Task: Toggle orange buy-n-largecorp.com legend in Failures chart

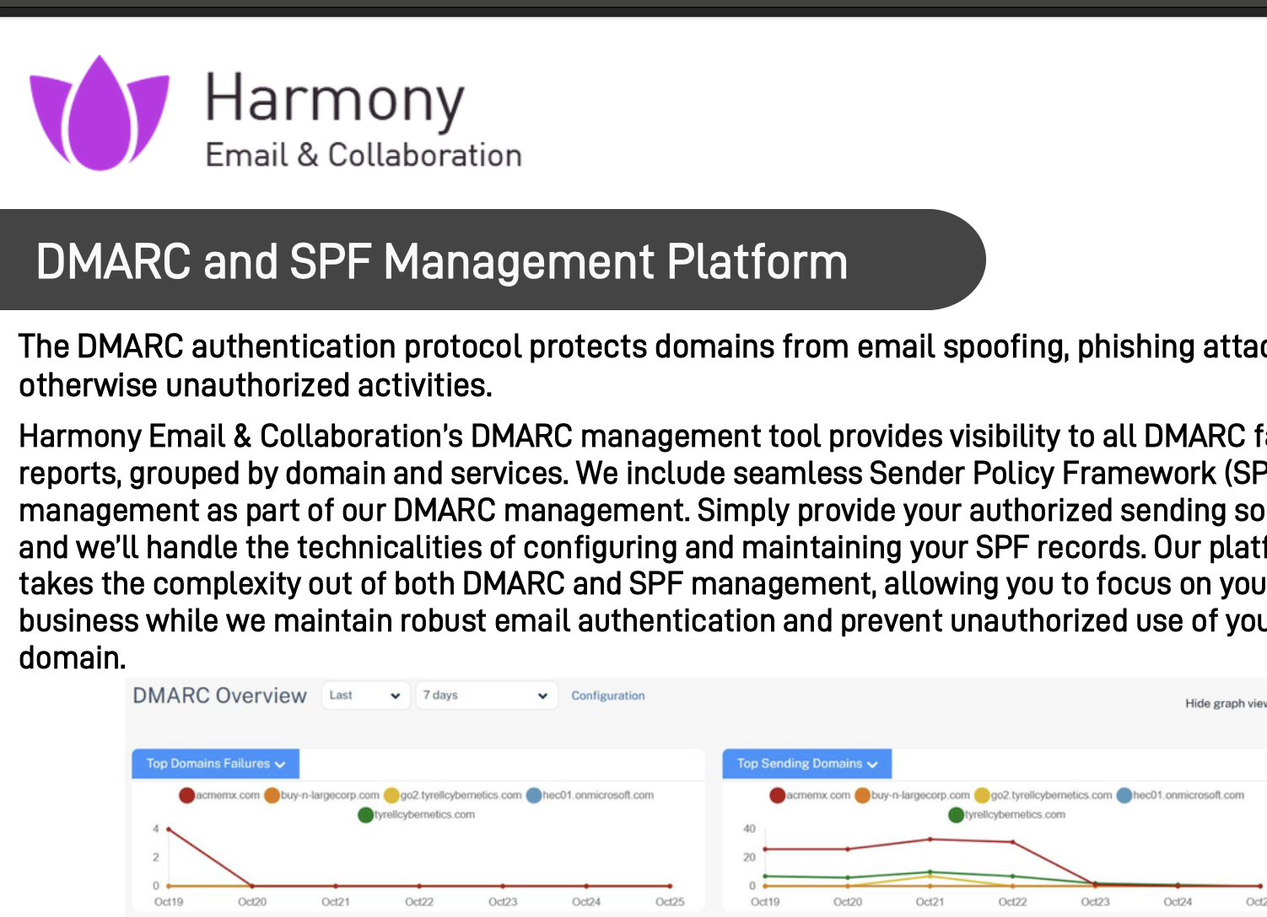Action: click(321, 795)
